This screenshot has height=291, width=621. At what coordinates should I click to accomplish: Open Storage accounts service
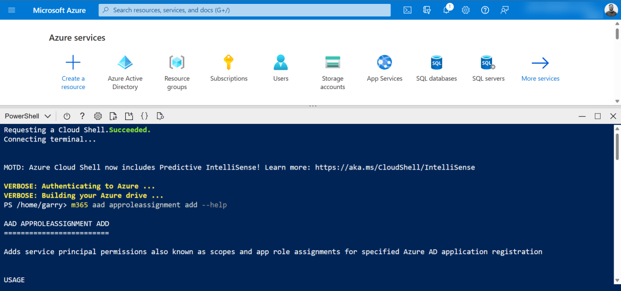coord(333,73)
